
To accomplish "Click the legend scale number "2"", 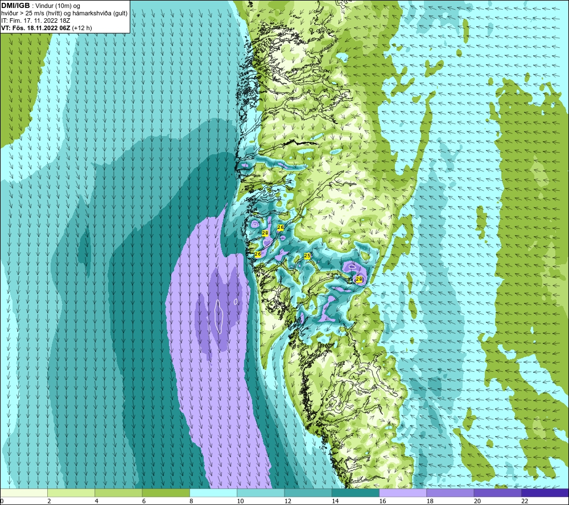I will click(x=50, y=502).
